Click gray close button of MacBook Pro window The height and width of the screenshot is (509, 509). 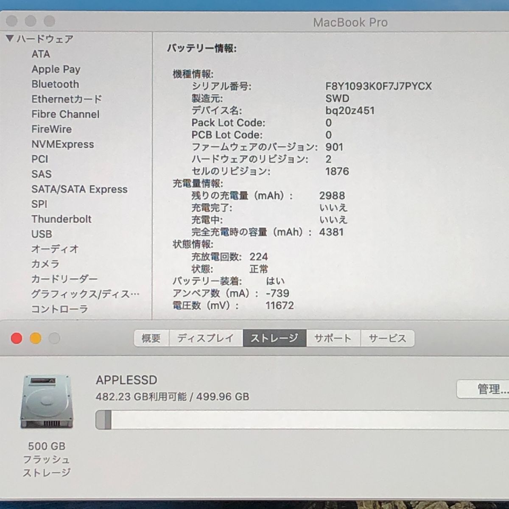pos(12,21)
